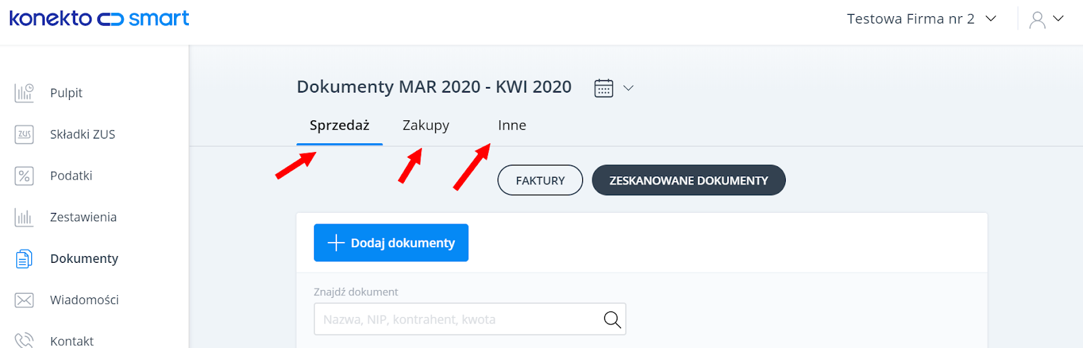Click the Kontakt phone icon

pos(24,341)
